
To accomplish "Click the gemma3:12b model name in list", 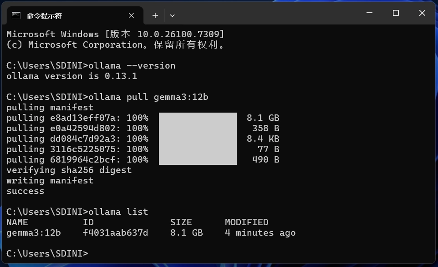I will 34,233.
